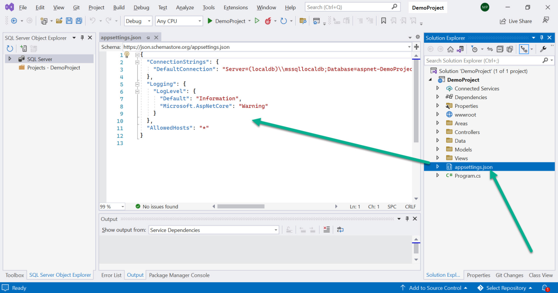Image resolution: width=558 pixels, height=293 pixels.
Task: Click the New Project toolbar icon
Action: pos(44,21)
